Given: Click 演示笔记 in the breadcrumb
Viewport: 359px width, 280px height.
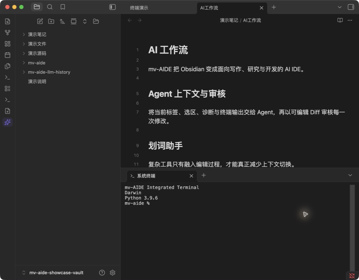Looking at the screenshot, I should click(229, 20).
